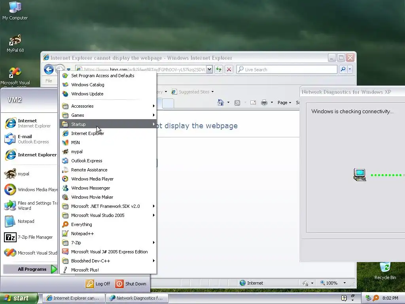Click the Print icon in IE toolbar

pos(264,103)
